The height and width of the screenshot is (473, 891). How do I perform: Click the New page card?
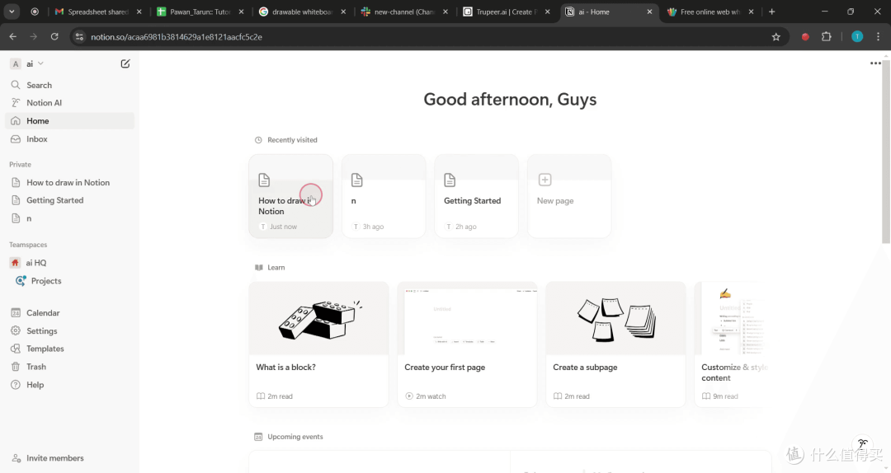[x=569, y=196]
